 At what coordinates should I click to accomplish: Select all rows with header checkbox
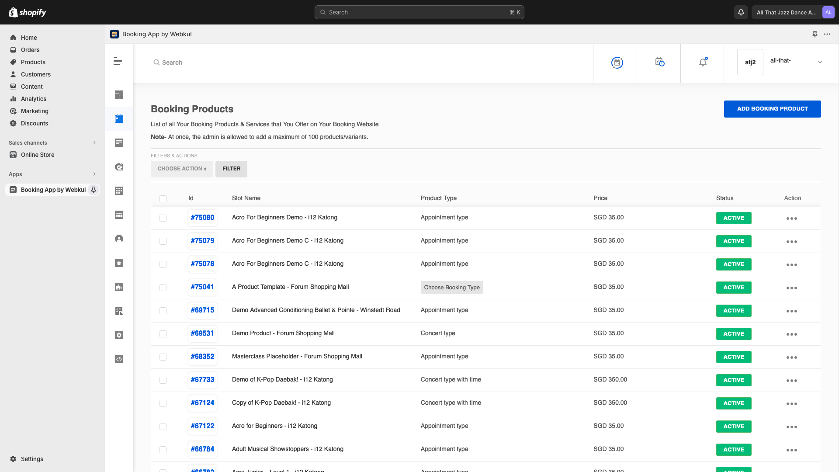[163, 199]
